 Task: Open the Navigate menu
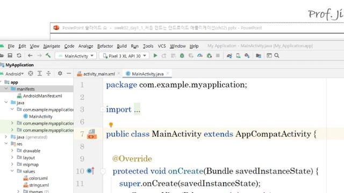point(52,46)
